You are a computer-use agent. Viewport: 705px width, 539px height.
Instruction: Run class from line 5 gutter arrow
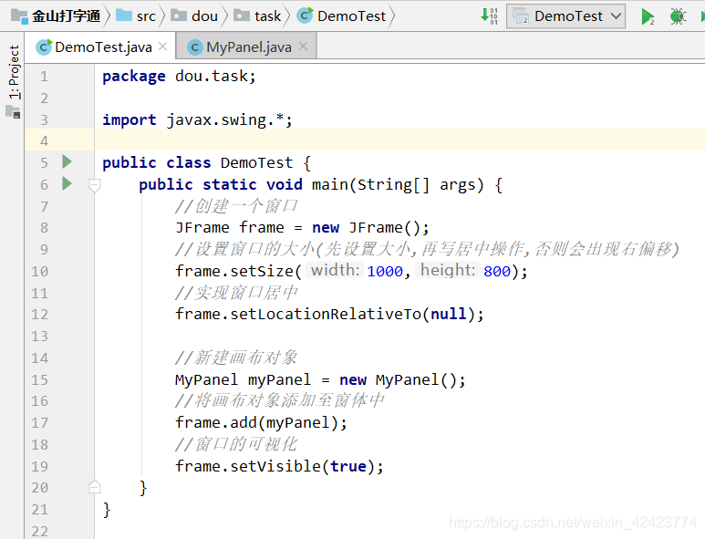click(67, 161)
